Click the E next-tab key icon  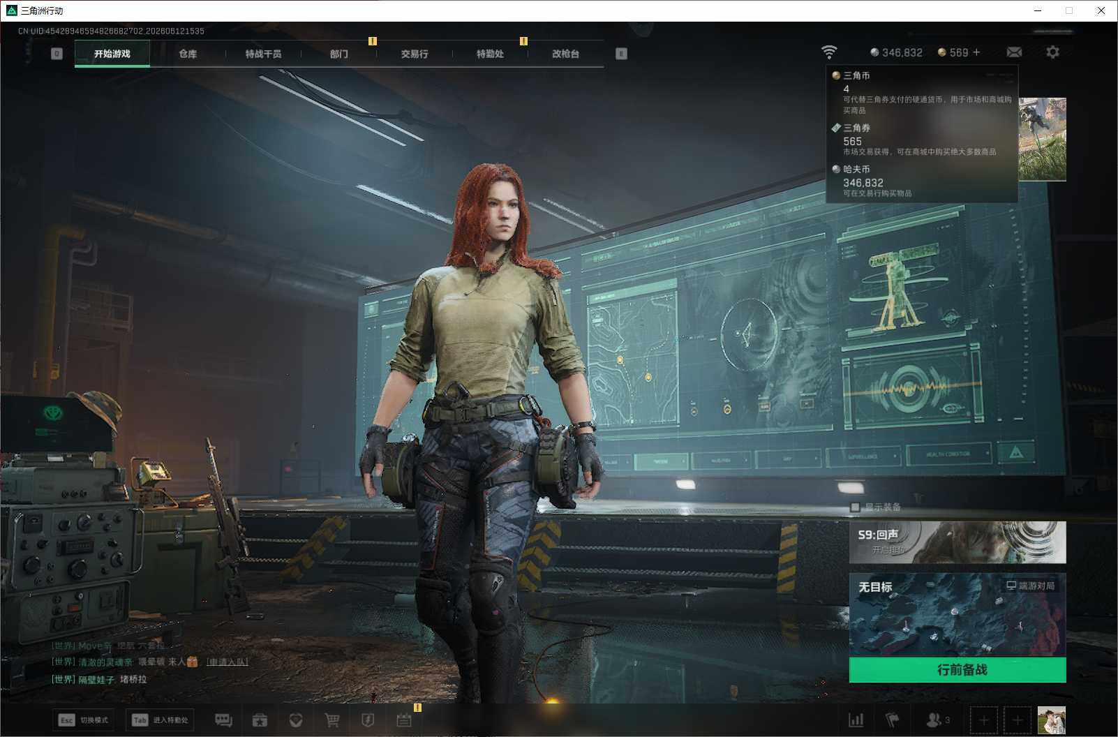[621, 54]
